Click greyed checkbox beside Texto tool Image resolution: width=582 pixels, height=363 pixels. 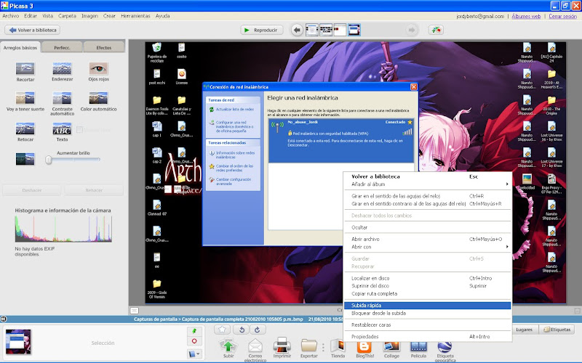tap(79, 130)
